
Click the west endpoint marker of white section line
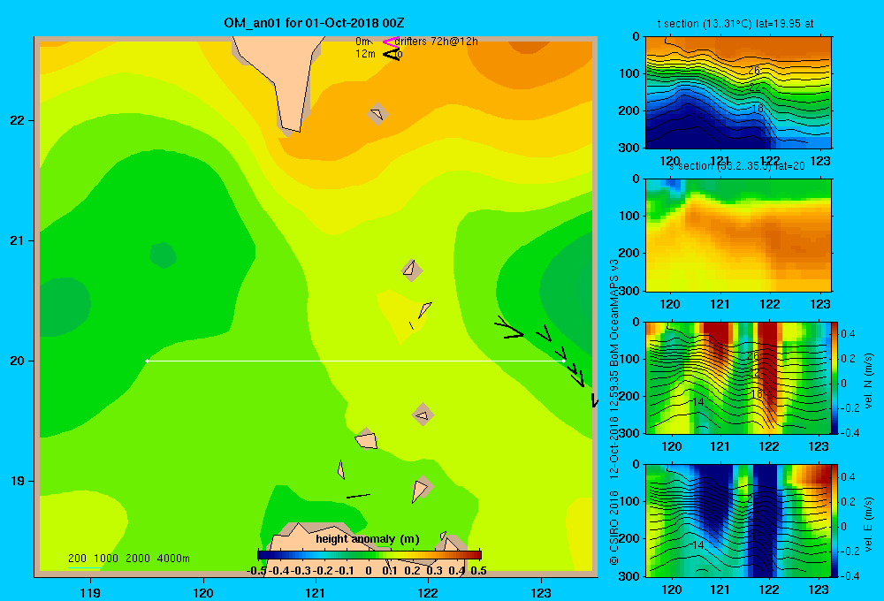coord(147,361)
